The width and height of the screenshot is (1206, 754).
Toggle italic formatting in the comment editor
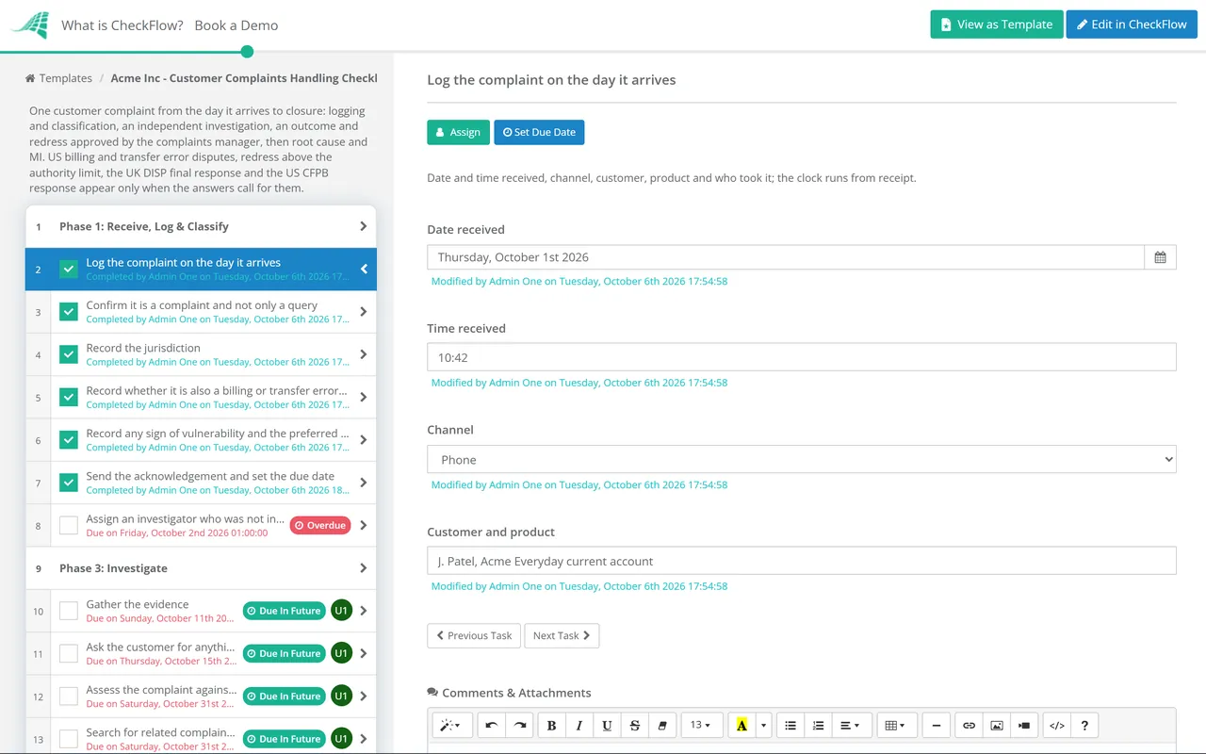click(x=579, y=725)
